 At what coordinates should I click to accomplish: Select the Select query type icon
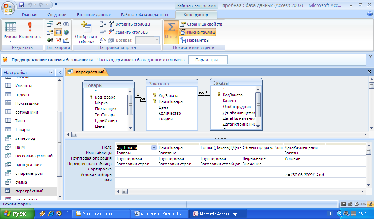tap(50, 24)
